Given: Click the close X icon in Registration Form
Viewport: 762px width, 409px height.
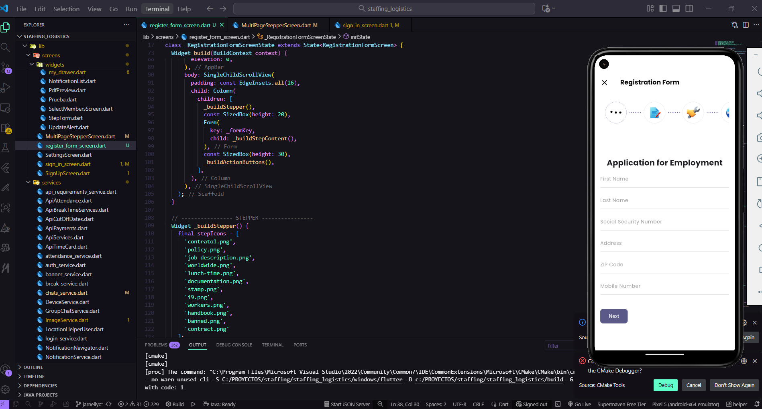Looking at the screenshot, I should (604, 83).
